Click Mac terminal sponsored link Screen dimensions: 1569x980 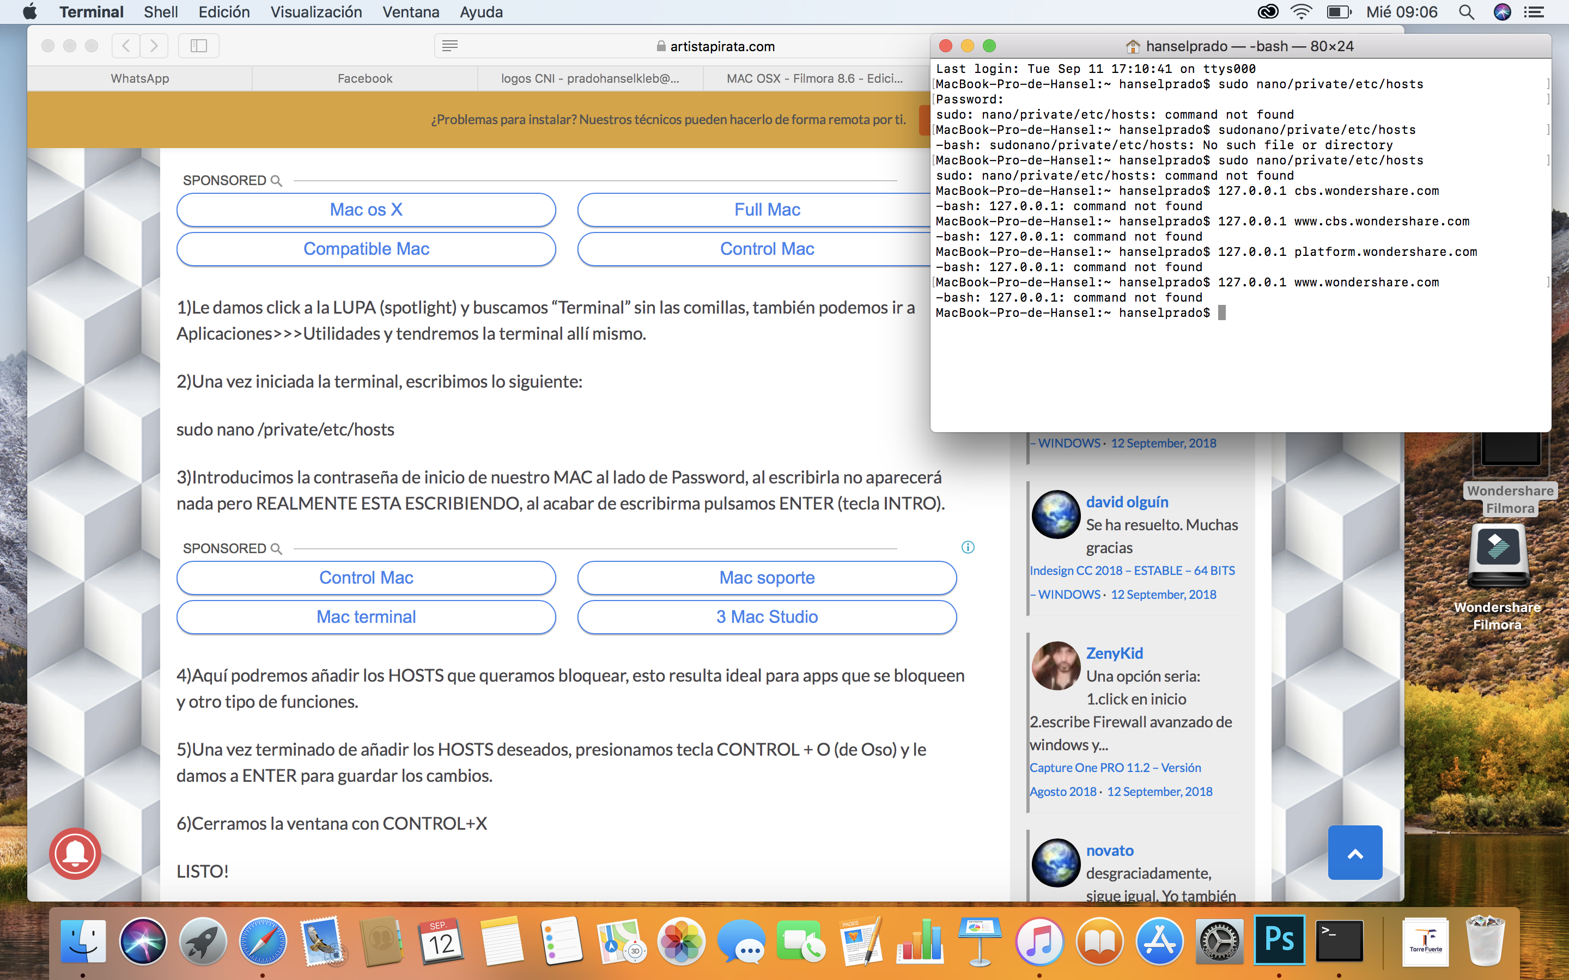coord(366,617)
